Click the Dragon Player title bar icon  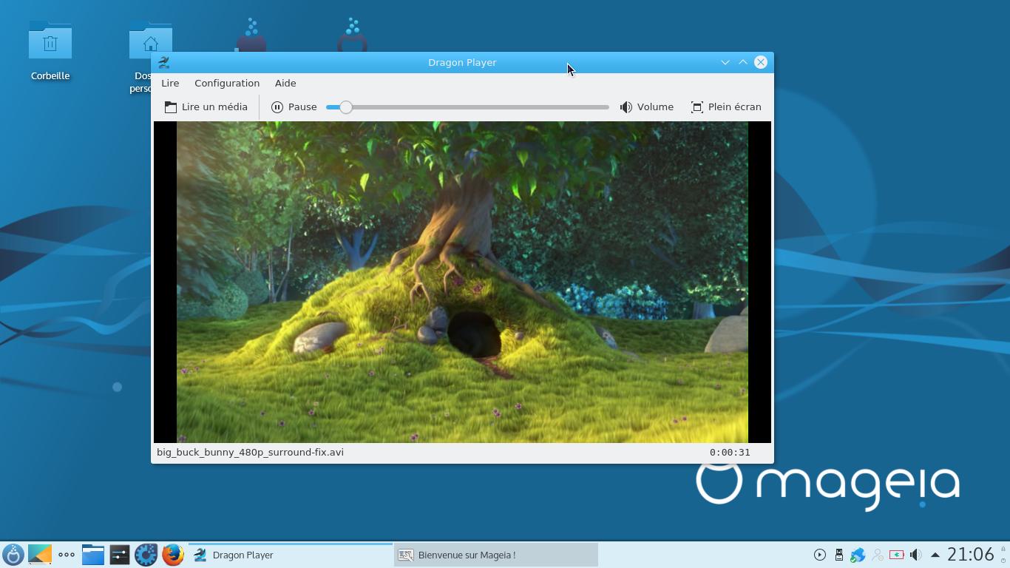coord(164,62)
